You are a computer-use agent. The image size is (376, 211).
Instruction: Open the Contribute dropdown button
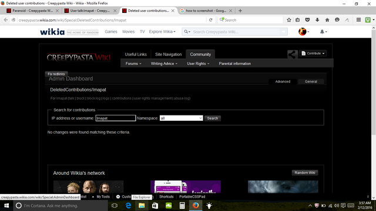coord(313,53)
